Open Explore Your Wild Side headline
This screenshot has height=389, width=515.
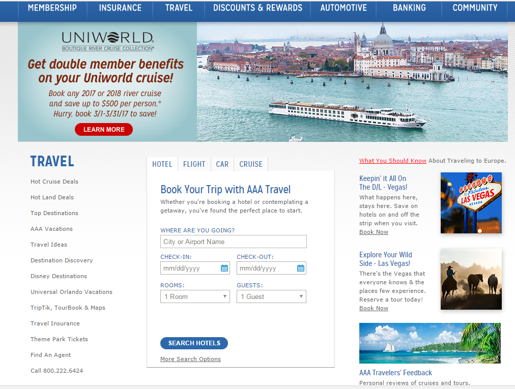click(x=386, y=259)
